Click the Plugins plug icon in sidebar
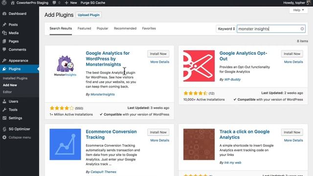The height and width of the screenshot is (176, 313). [4, 69]
